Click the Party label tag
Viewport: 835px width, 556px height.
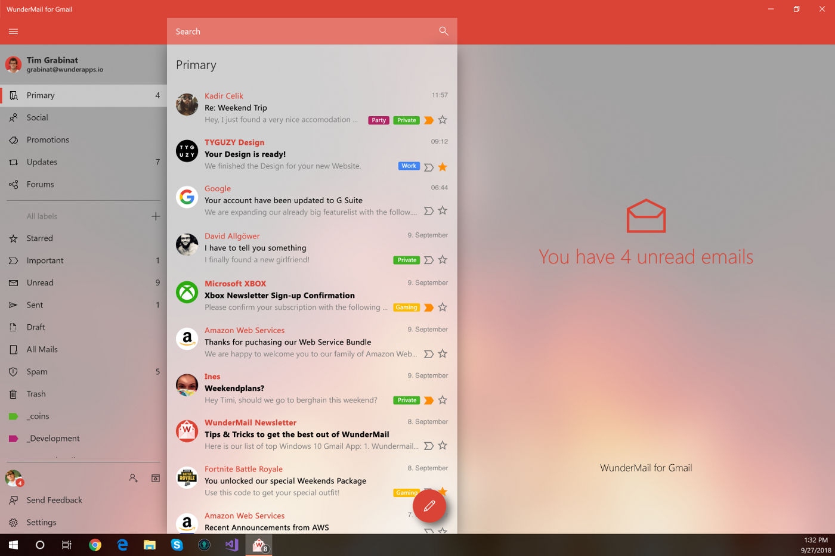(x=379, y=120)
